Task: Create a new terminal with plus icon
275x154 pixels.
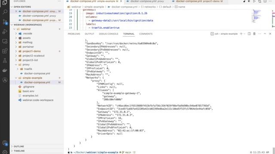Action: point(241,34)
